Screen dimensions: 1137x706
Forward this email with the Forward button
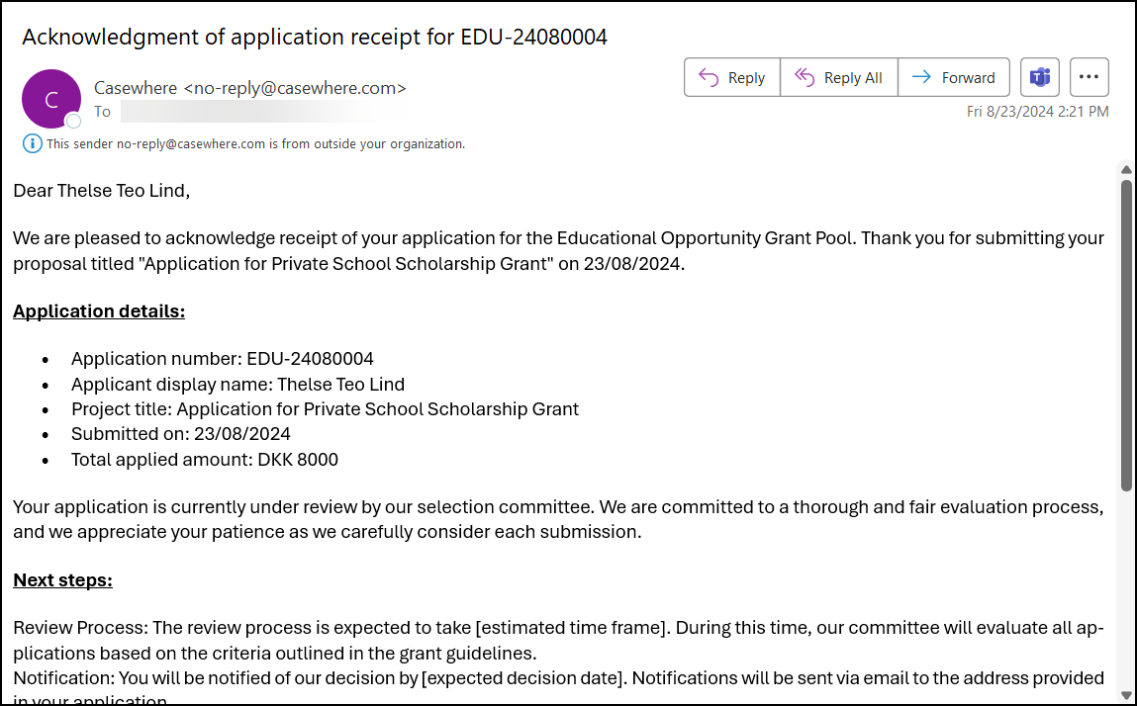coord(953,77)
